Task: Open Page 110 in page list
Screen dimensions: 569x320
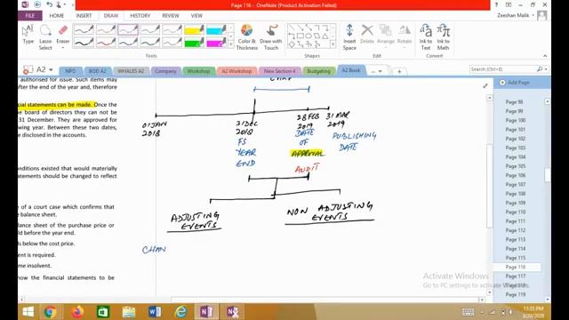Action: pyautogui.click(x=516, y=212)
